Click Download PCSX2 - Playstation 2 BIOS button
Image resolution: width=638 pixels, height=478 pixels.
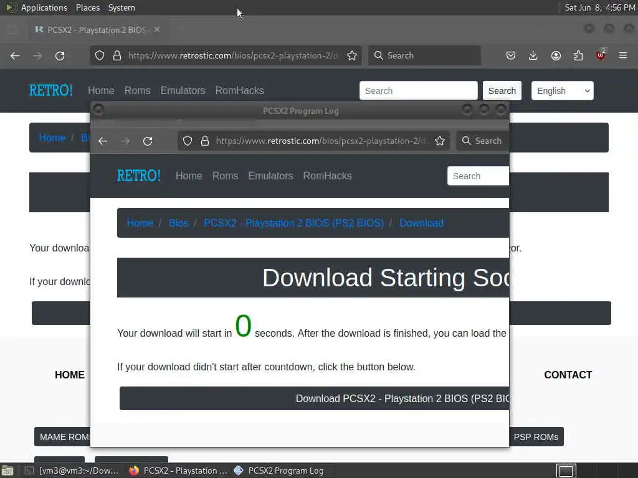314,398
